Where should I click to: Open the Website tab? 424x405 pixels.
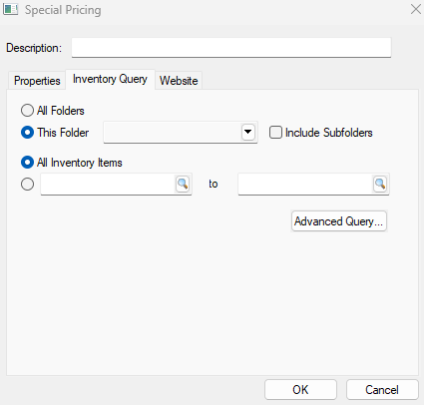(x=179, y=81)
